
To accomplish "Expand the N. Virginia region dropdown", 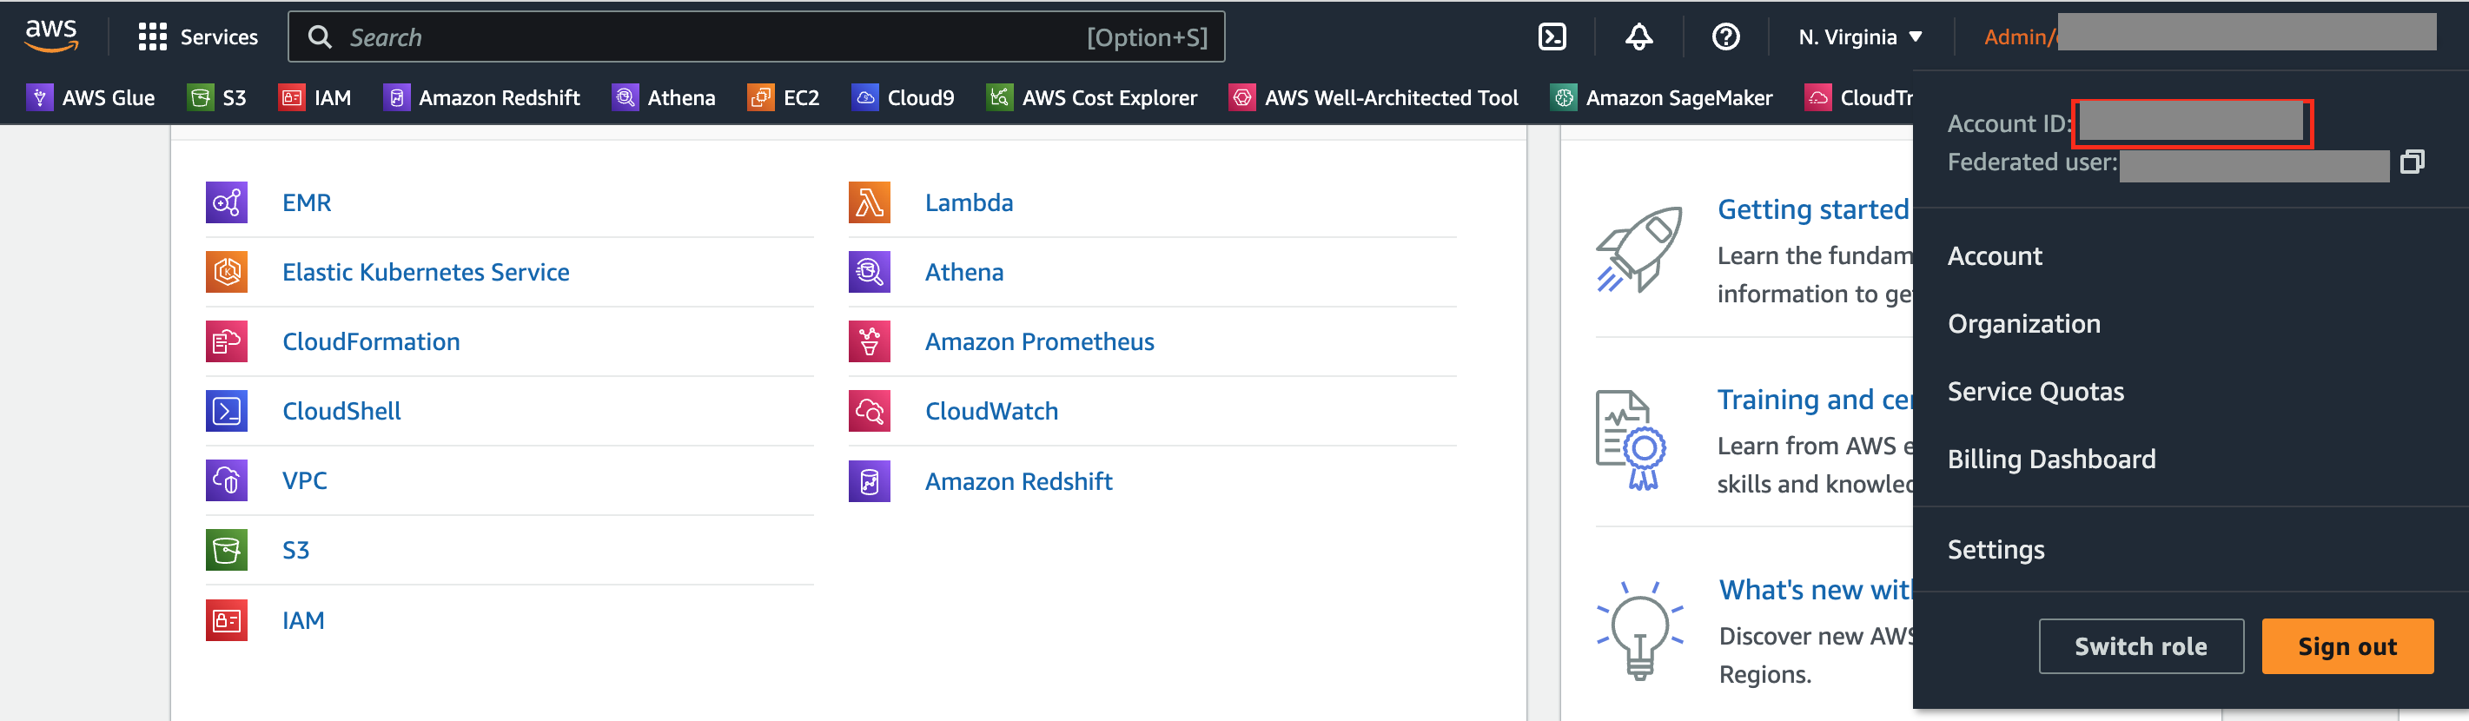I will [x=1860, y=37].
